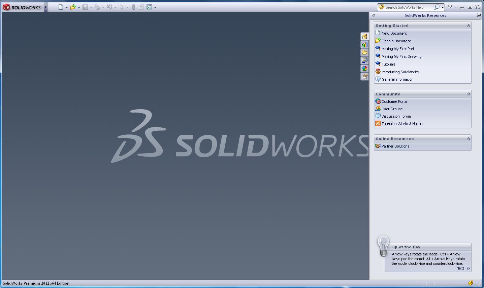This screenshot has width=484, height=288.
Task: Click the orange RSS feed icon
Action: [378, 123]
